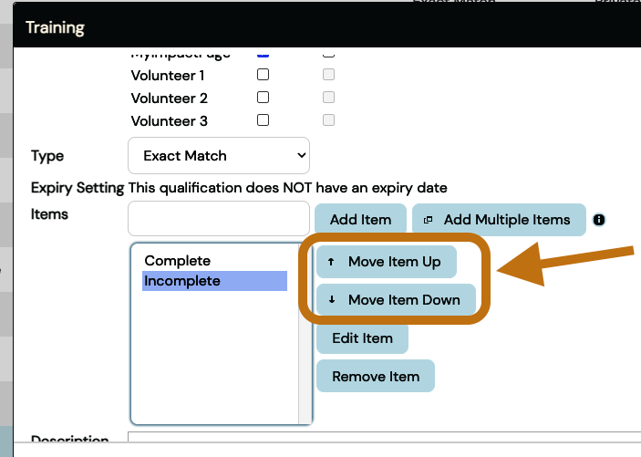This screenshot has width=641, height=457.
Task: Check the first checkbox for Volunteer 3
Action: tap(263, 119)
